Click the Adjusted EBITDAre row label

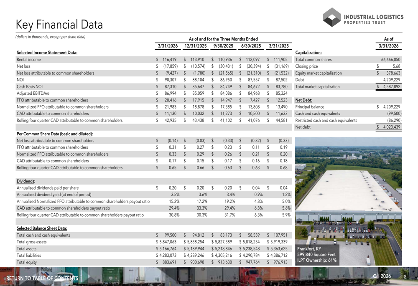tap(33, 94)
